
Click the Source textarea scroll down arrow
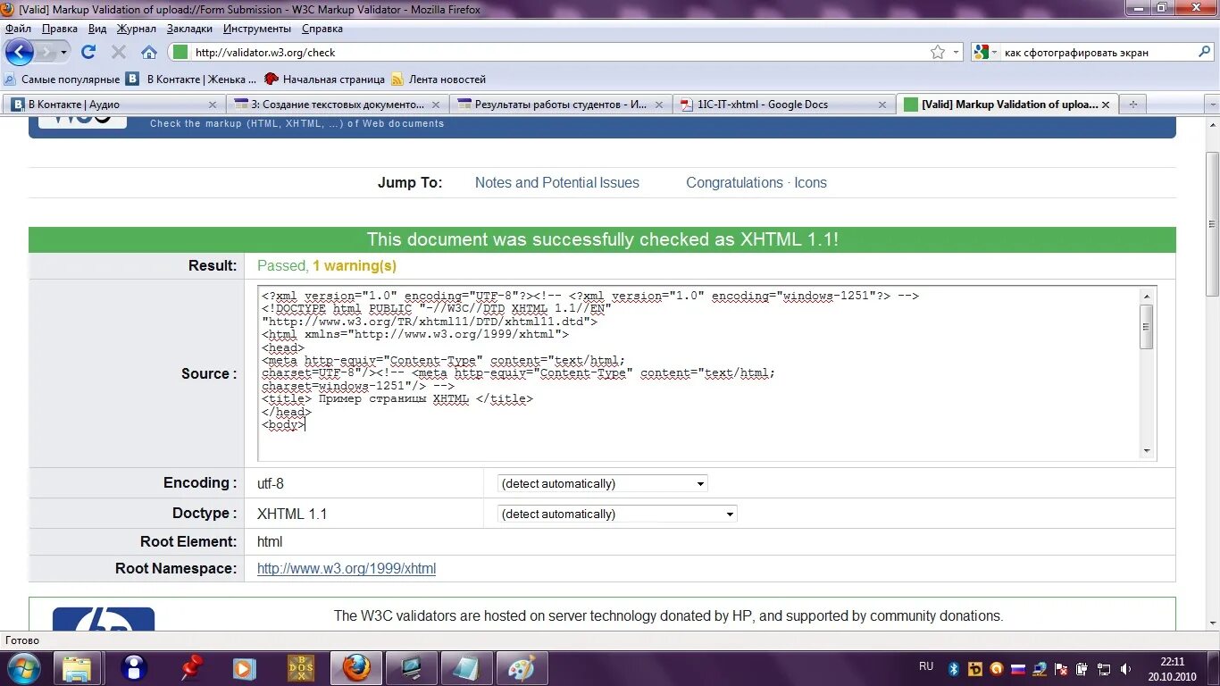coord(1147,451)
